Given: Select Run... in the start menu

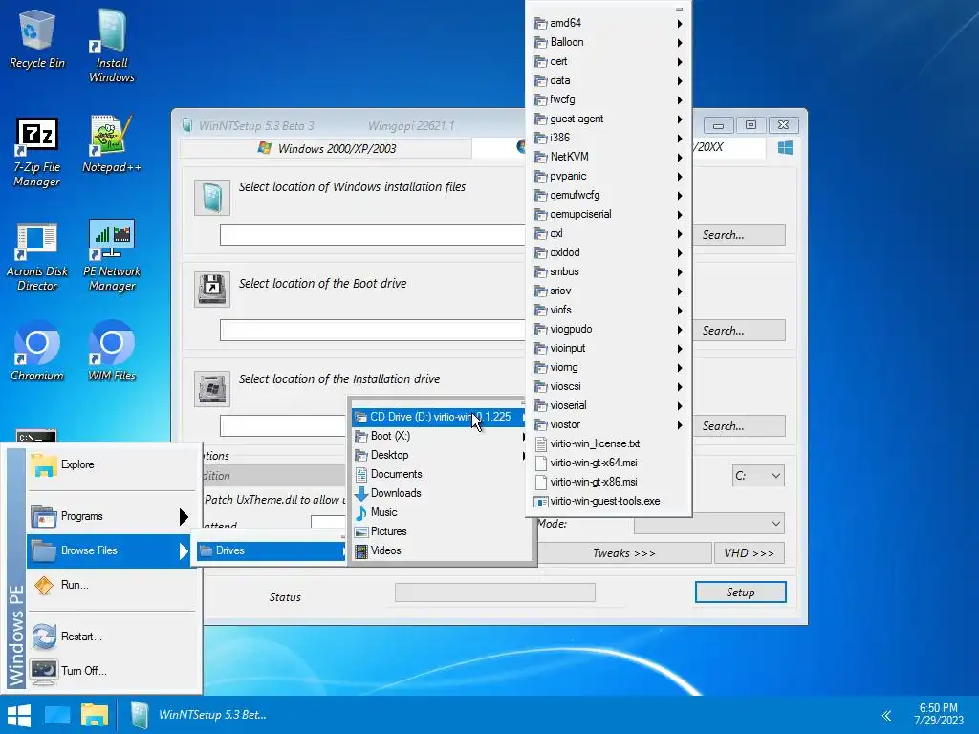Looking at the screenshot, I should (x=111, y=585).
